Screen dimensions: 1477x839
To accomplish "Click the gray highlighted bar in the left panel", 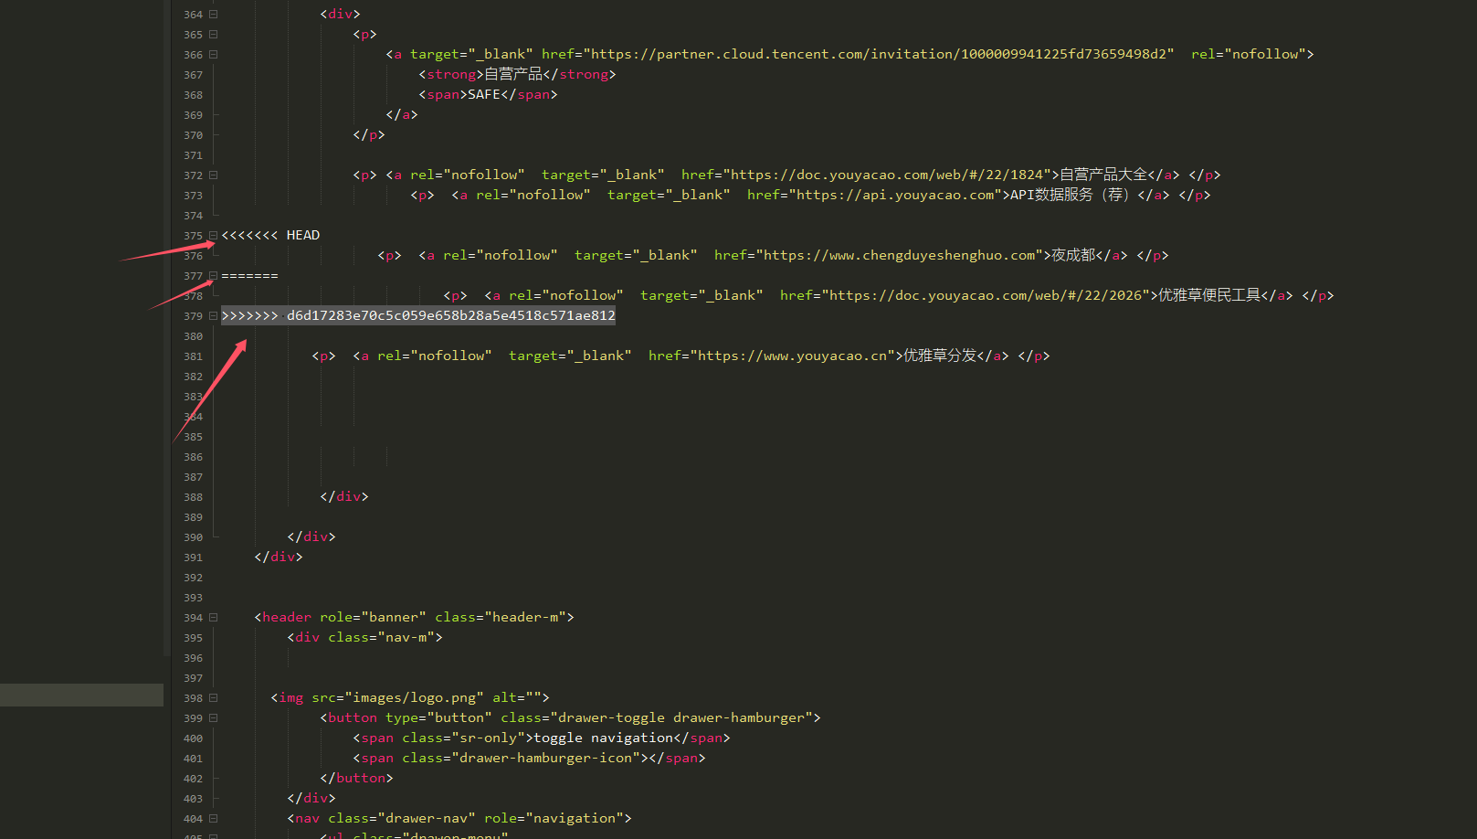I will point(81,695).
